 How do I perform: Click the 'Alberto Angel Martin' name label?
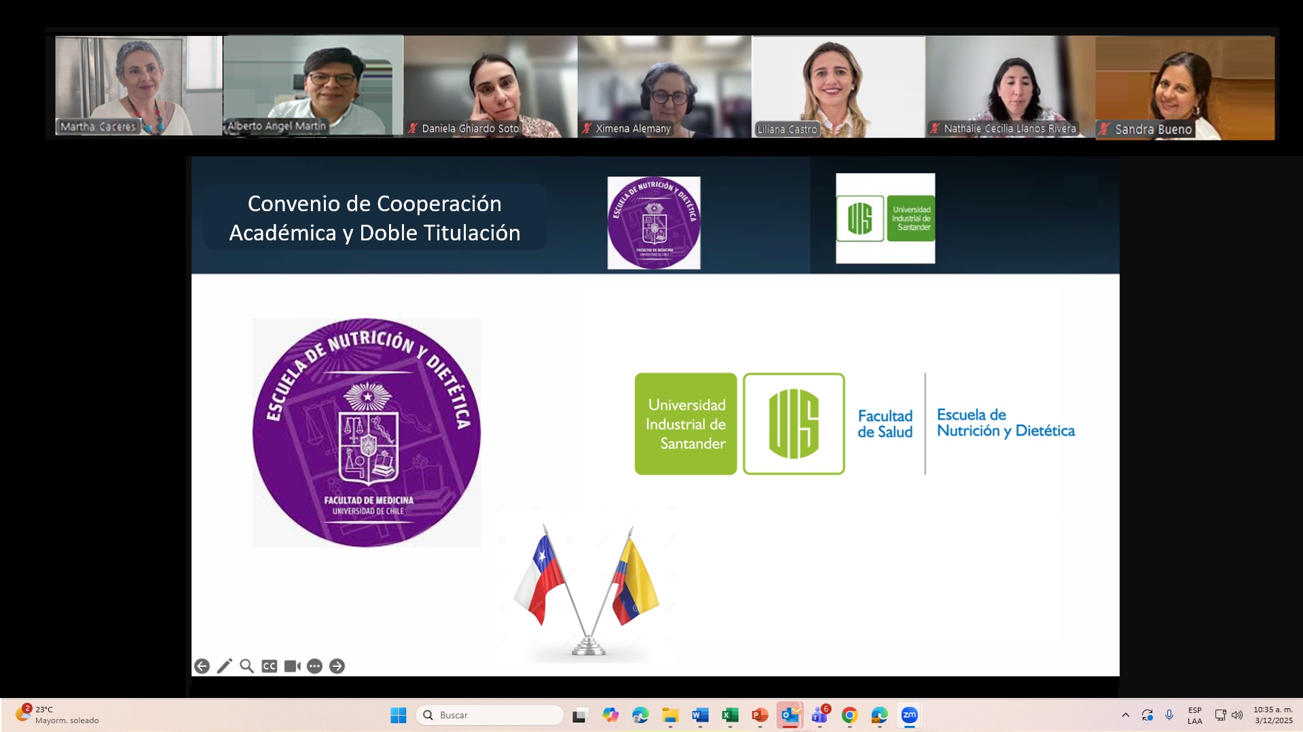[276, 126]
